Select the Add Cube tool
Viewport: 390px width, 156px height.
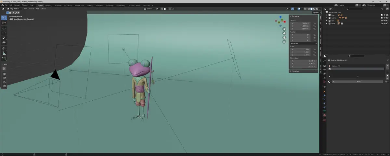coord(4,59)
